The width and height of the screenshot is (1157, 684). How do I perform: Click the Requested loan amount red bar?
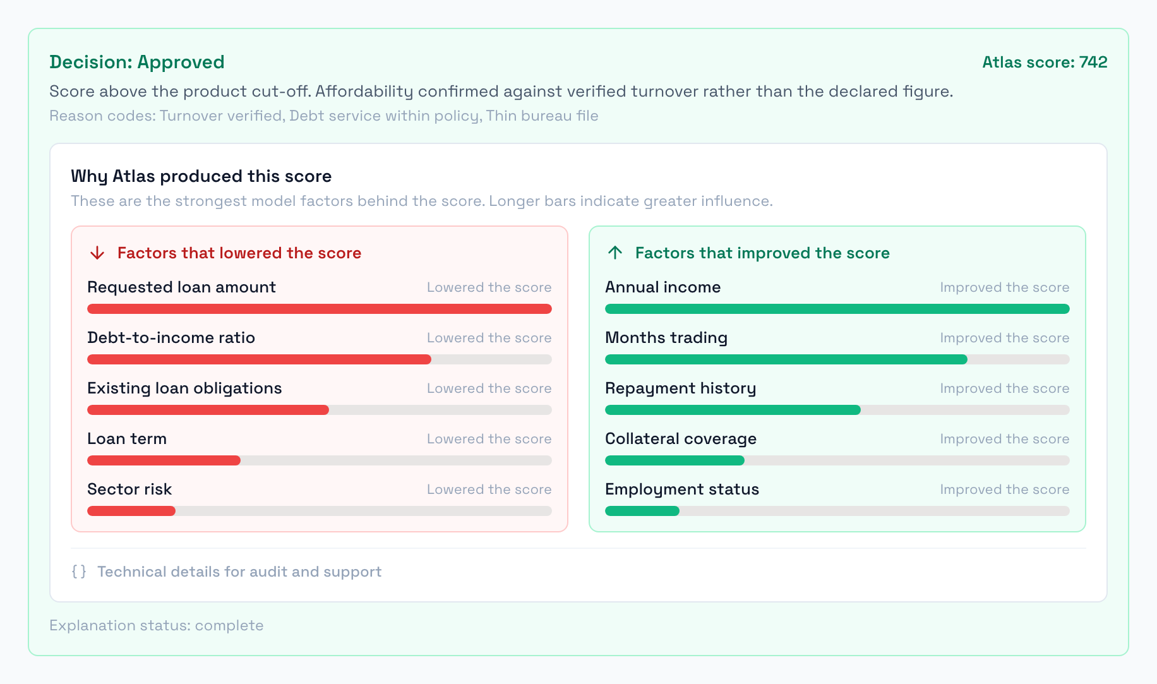click(x=320, y=309)
